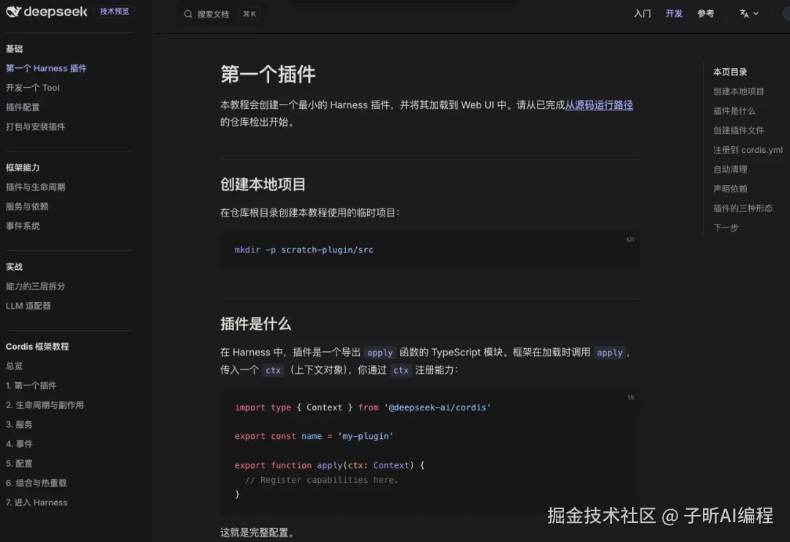Image resolution: width=790 pixels, height=542 pixels.
Task: Jump to 插件是什么 in page outline
Action: 734,111
